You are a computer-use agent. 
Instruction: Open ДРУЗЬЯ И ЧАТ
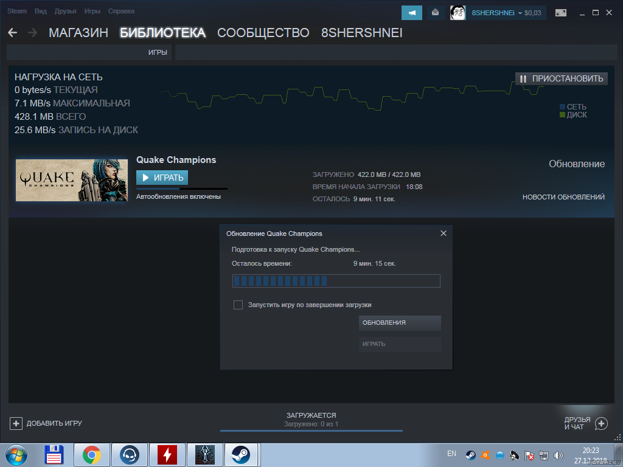click(577, 423)
